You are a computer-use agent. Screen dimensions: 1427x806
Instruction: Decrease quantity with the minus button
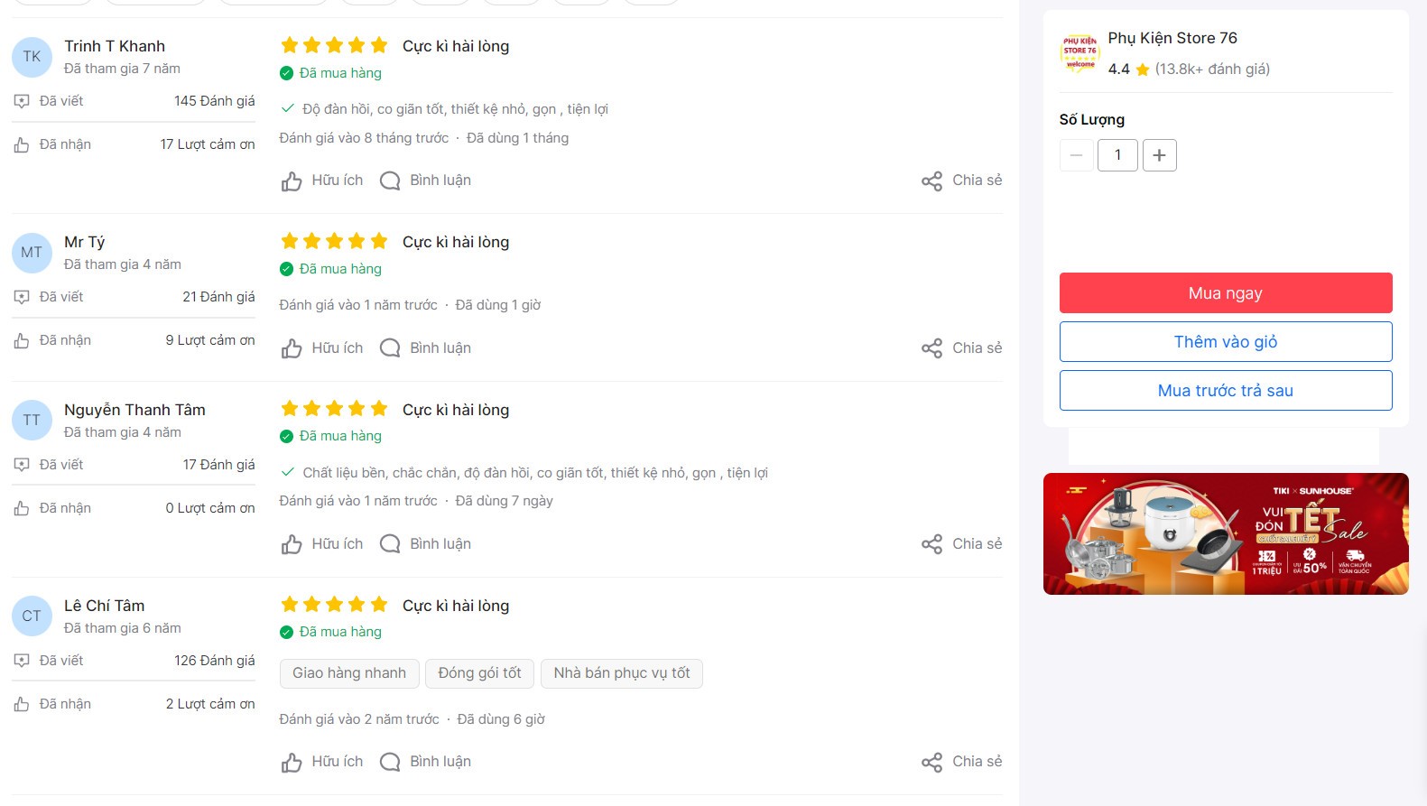click(1076, 155)
